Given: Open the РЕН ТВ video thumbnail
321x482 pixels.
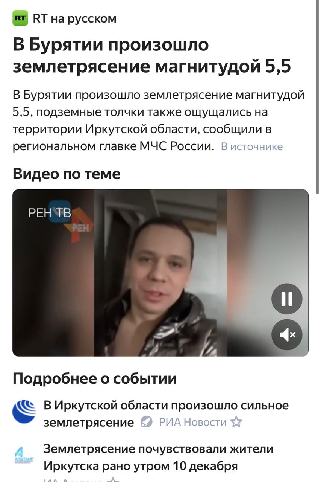Looking at the screenshot, I should click(160, 273).
